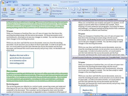
Task: Switch to the Page Layout tab
Action: (26, 5)
